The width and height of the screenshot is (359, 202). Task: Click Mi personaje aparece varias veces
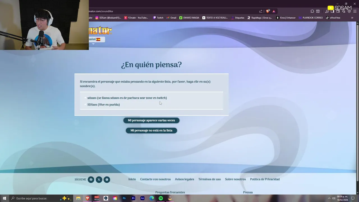point(151,120)
